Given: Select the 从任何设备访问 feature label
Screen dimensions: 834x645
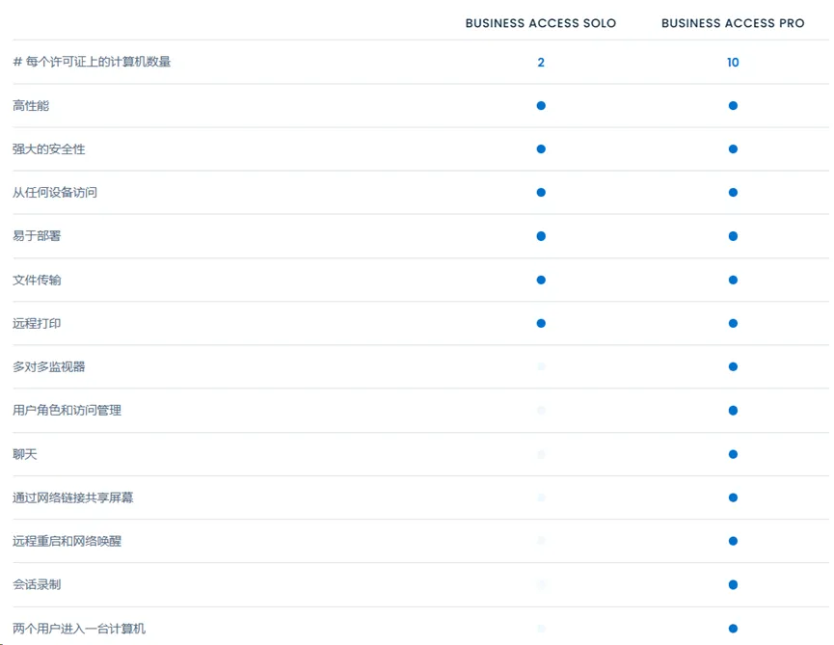Looking at the screenshot, I should tap(55, 193).
